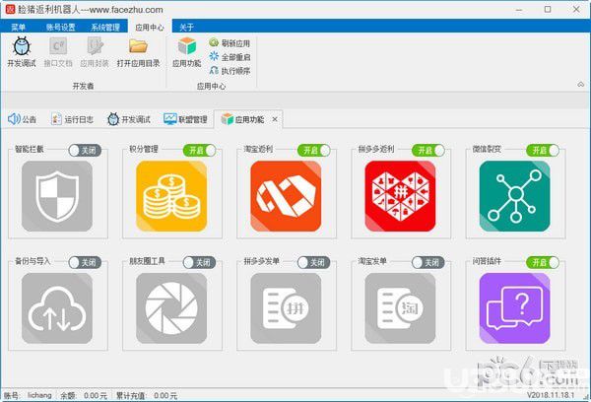Click 全部重启 restart-all icon
Image resolution: width=591 pixels, height=402 pixels.
tap(214, 56)
